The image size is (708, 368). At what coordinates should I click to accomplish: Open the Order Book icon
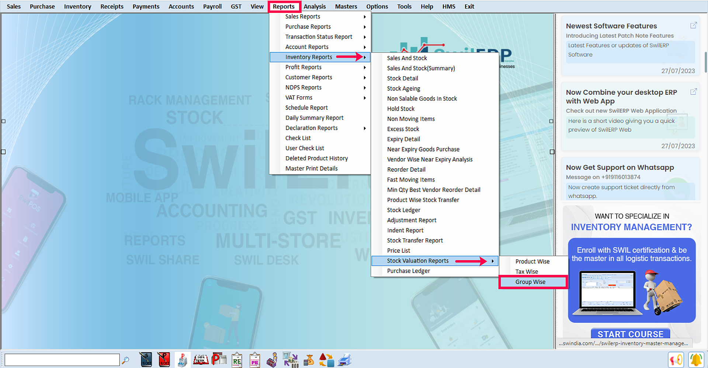tap(201, 360)
